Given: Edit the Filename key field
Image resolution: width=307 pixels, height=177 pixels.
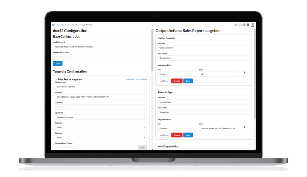Looking at the screenshot, I should 177,128.
